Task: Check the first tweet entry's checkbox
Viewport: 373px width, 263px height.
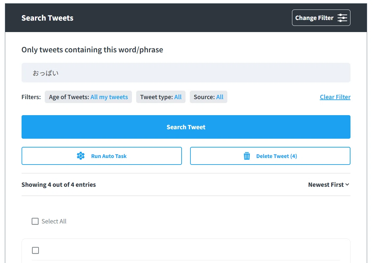Action: pos(36,250)
